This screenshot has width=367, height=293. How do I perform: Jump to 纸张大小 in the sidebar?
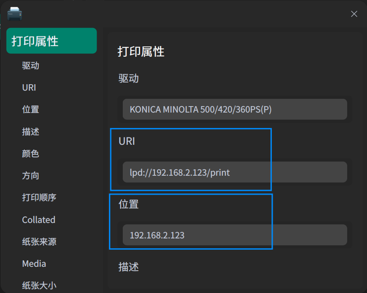(39, 285)
